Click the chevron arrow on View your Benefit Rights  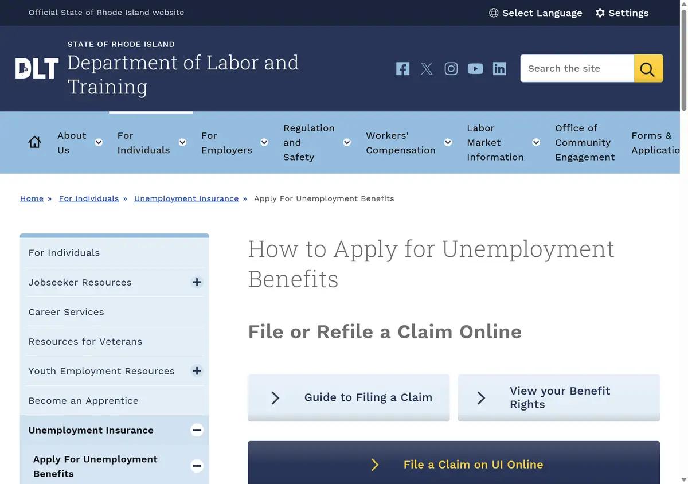481,397
